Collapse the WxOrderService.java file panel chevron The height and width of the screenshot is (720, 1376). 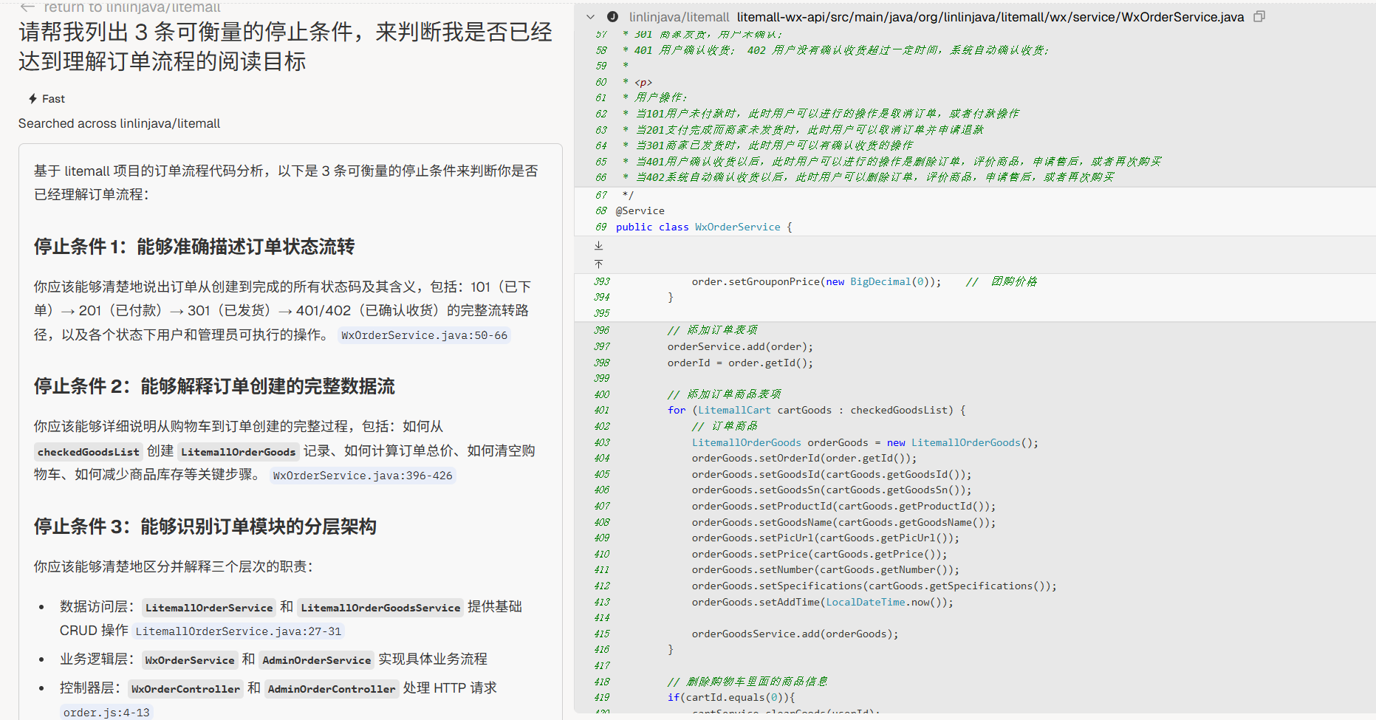[590, 17]
